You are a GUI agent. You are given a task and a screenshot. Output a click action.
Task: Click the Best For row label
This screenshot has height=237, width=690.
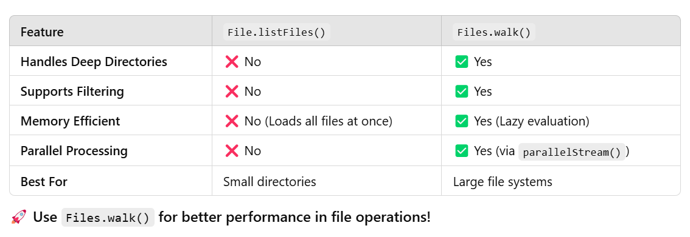pyautogui.click(x=44, y=181)
